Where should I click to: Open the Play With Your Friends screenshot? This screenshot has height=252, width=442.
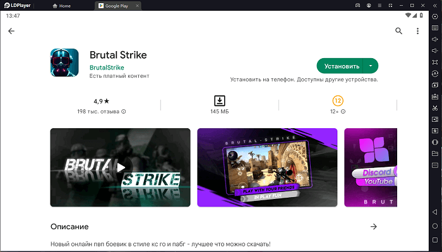coord(267,167)
